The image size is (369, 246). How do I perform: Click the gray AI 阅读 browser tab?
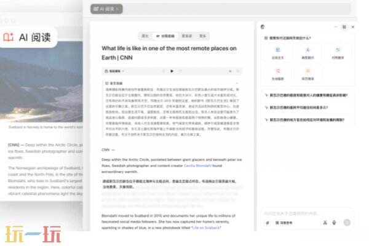[x=106, y=9]
